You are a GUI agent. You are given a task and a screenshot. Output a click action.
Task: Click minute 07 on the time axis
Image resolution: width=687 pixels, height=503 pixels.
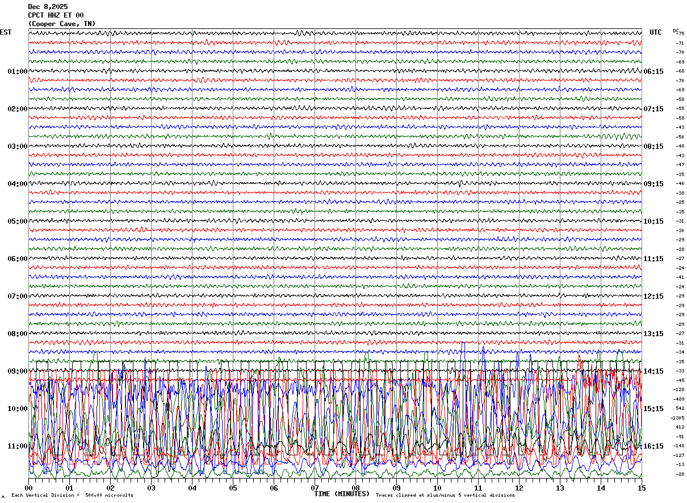tap(315, 488)
